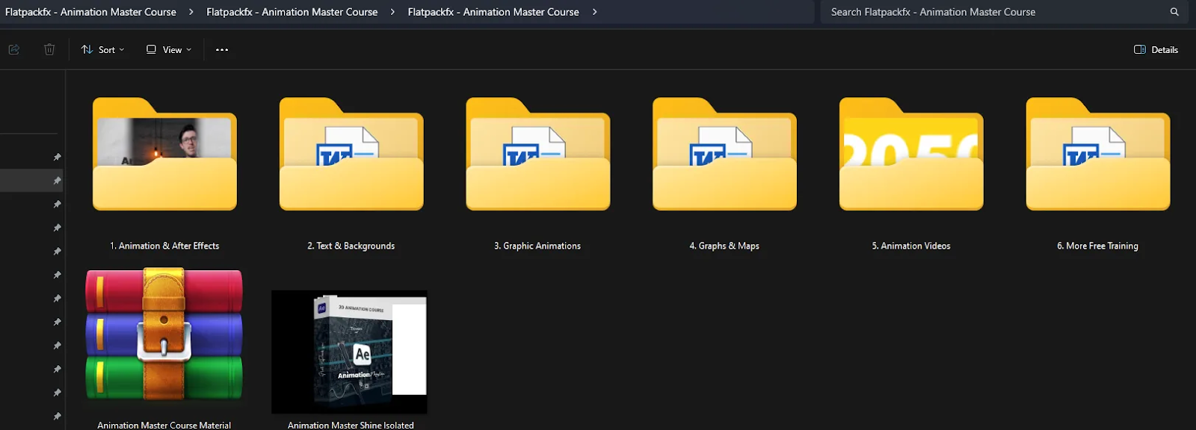Toggle the Details pane
The image size is (1196, 430).
(1156, 49)
